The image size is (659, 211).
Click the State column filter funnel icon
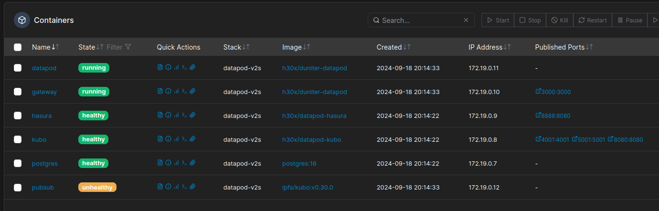click(128, 47)
